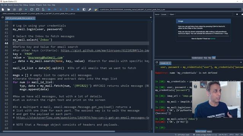Image resolution: width=243 pixels, height=136 pixels.
Task: Click the In [25] console prompt
Action: pos(160,128)
